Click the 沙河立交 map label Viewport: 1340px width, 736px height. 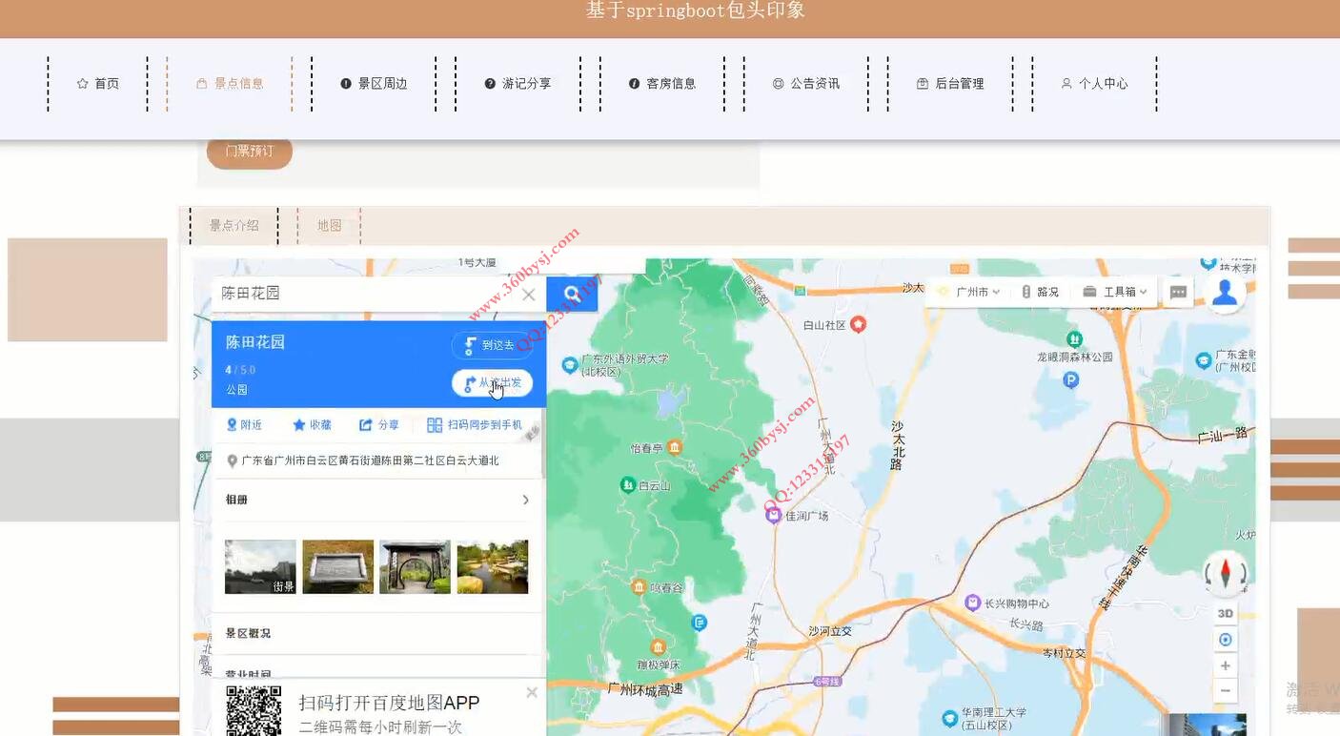(x=830, y=631)
